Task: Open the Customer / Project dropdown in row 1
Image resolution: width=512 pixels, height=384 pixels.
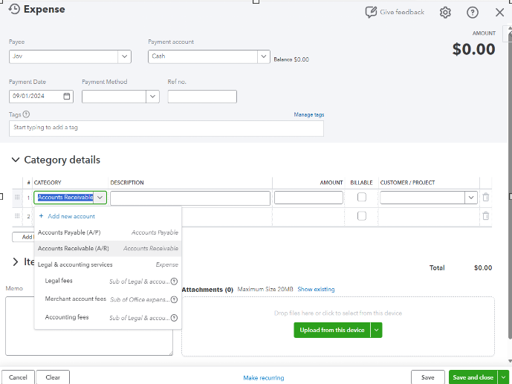Action: (471, 198)
